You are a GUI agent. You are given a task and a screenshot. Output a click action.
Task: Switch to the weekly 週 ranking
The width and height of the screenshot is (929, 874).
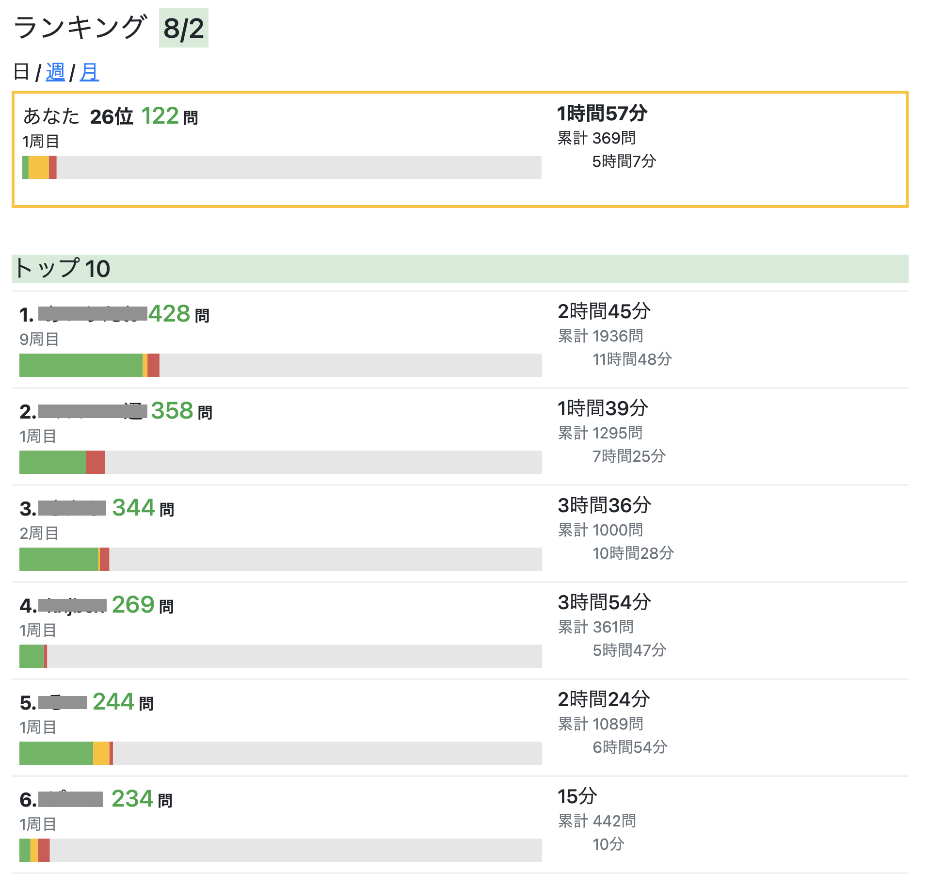(55, 72)
